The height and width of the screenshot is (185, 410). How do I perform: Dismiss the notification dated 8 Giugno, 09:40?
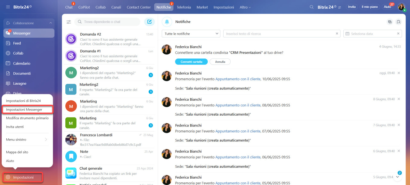click(399, 99)
